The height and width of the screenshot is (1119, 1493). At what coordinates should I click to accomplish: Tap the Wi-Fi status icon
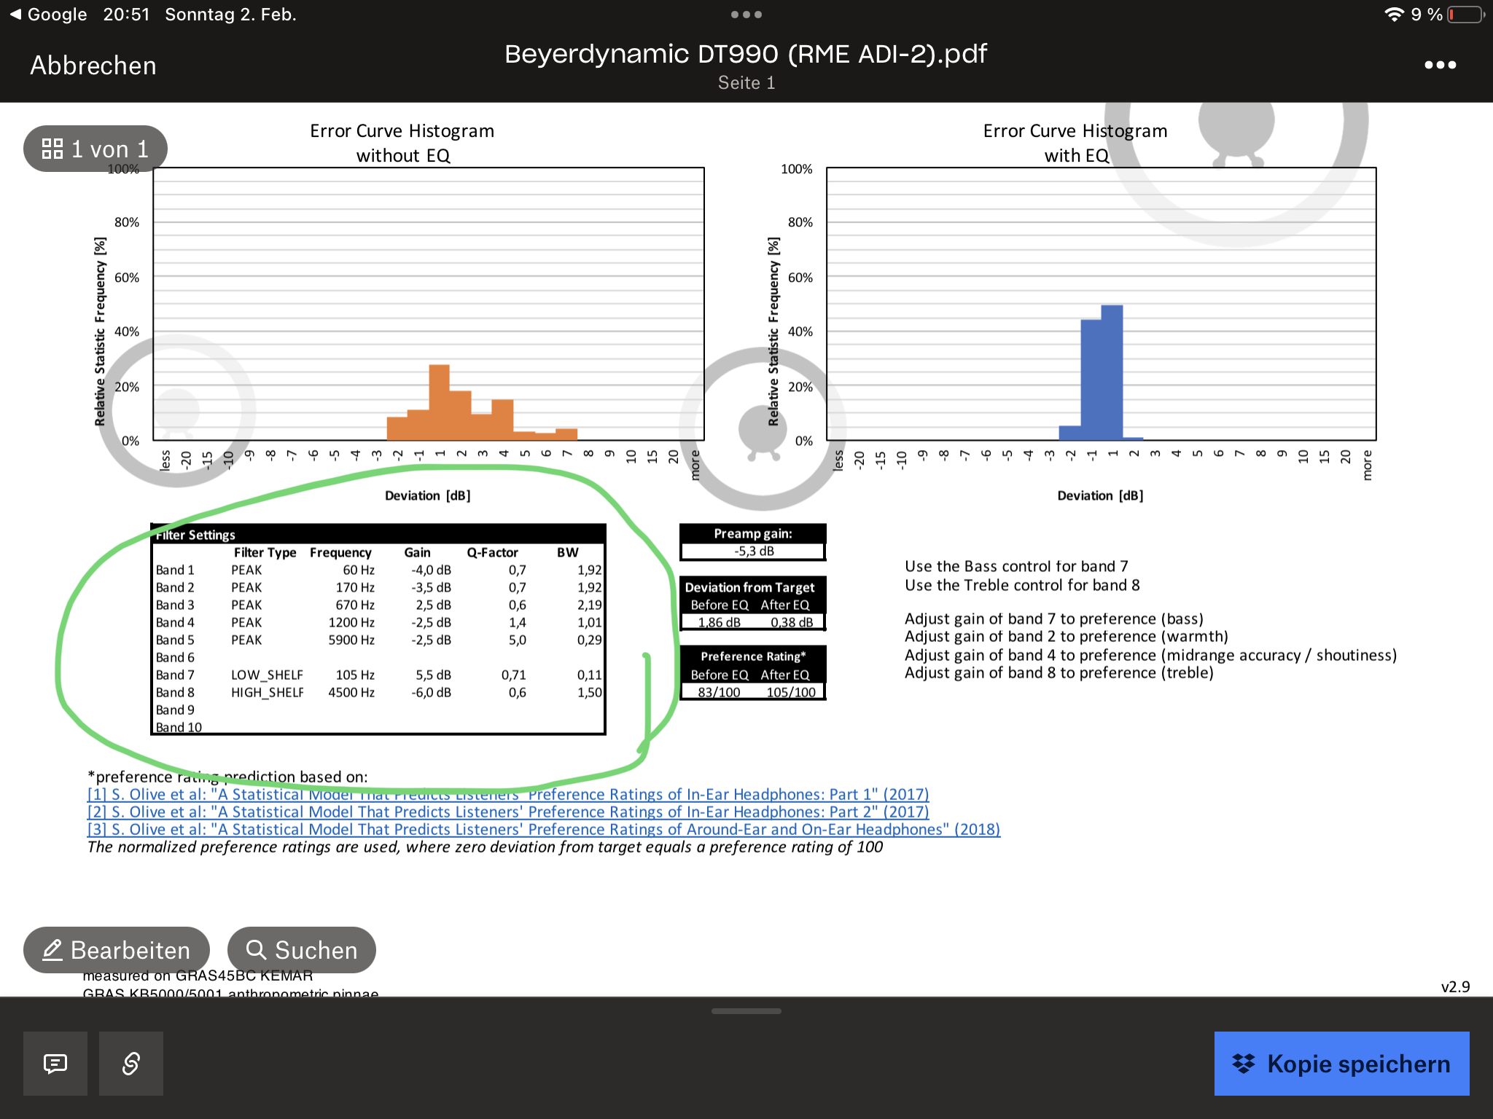1393,15
